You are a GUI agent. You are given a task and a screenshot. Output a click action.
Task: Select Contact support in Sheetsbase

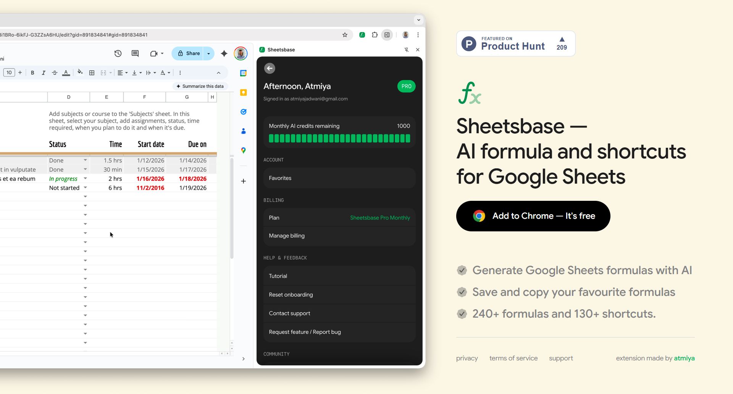click(x=339, y=313)
